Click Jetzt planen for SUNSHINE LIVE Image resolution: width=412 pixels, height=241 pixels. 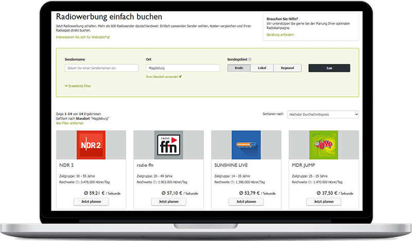[246, 202]
